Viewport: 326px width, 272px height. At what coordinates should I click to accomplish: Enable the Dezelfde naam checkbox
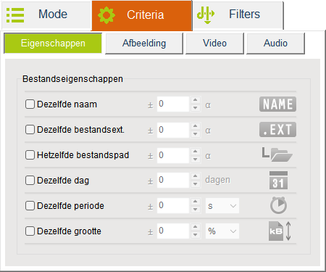coord(30,104)
